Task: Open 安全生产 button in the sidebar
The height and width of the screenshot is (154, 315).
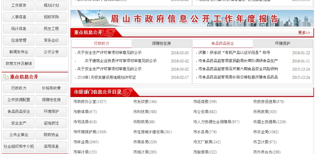Action: (x=19, y=123)
